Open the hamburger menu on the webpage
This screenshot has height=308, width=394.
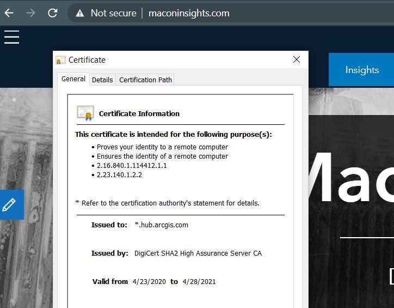pyautogui.click(x=11, y=37)
